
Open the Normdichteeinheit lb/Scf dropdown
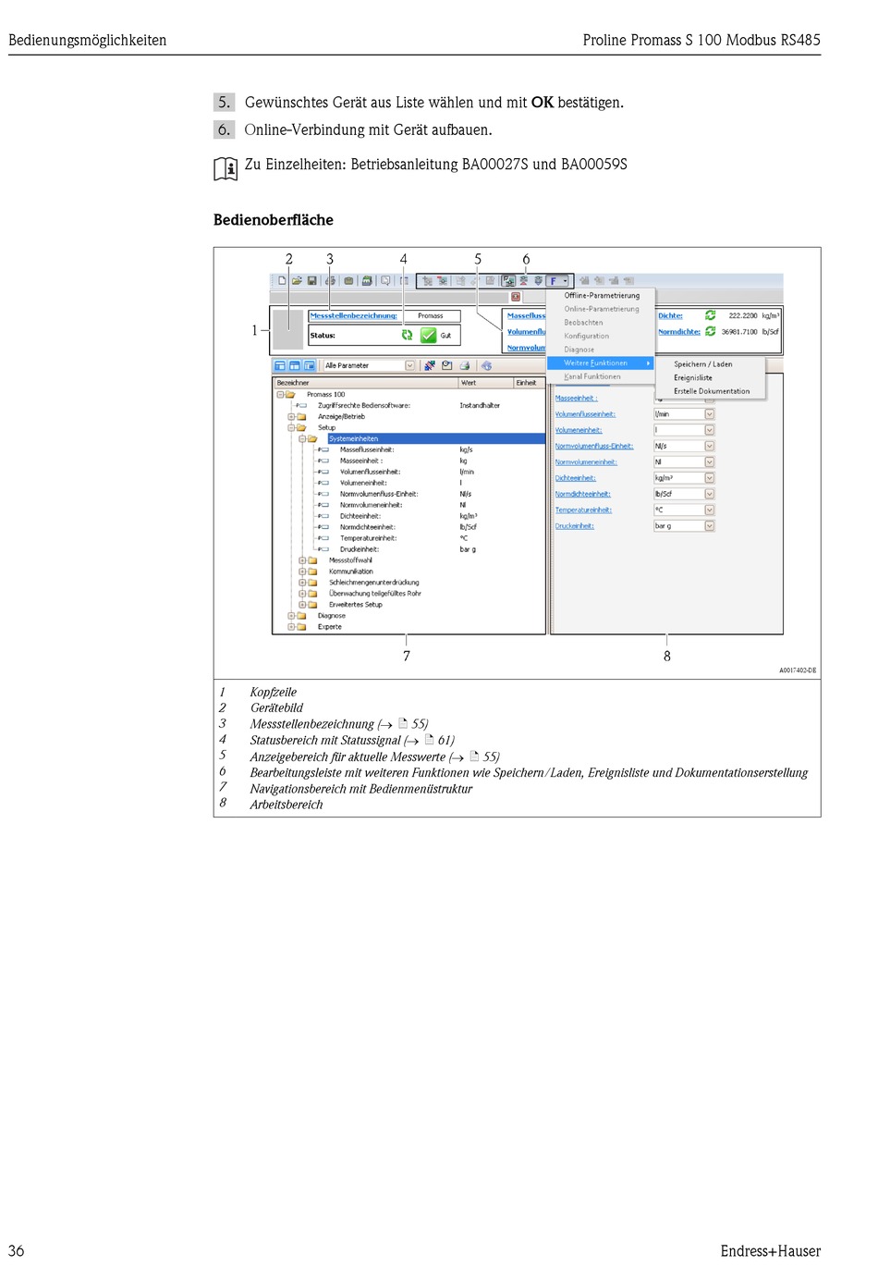click(710, 494)
